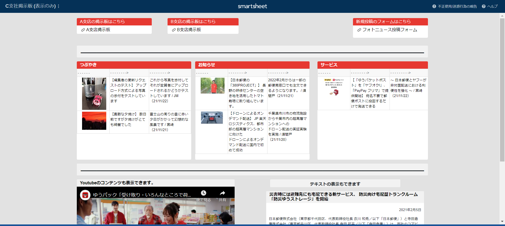The image size is (505, 226).
Task: Open the kebab menu beside the C支社掲示板 title
Action: [x=58, y=6]
